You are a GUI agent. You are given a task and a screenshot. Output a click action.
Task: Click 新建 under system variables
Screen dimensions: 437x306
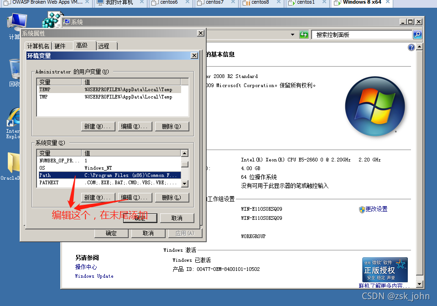(x=98, y=197)
